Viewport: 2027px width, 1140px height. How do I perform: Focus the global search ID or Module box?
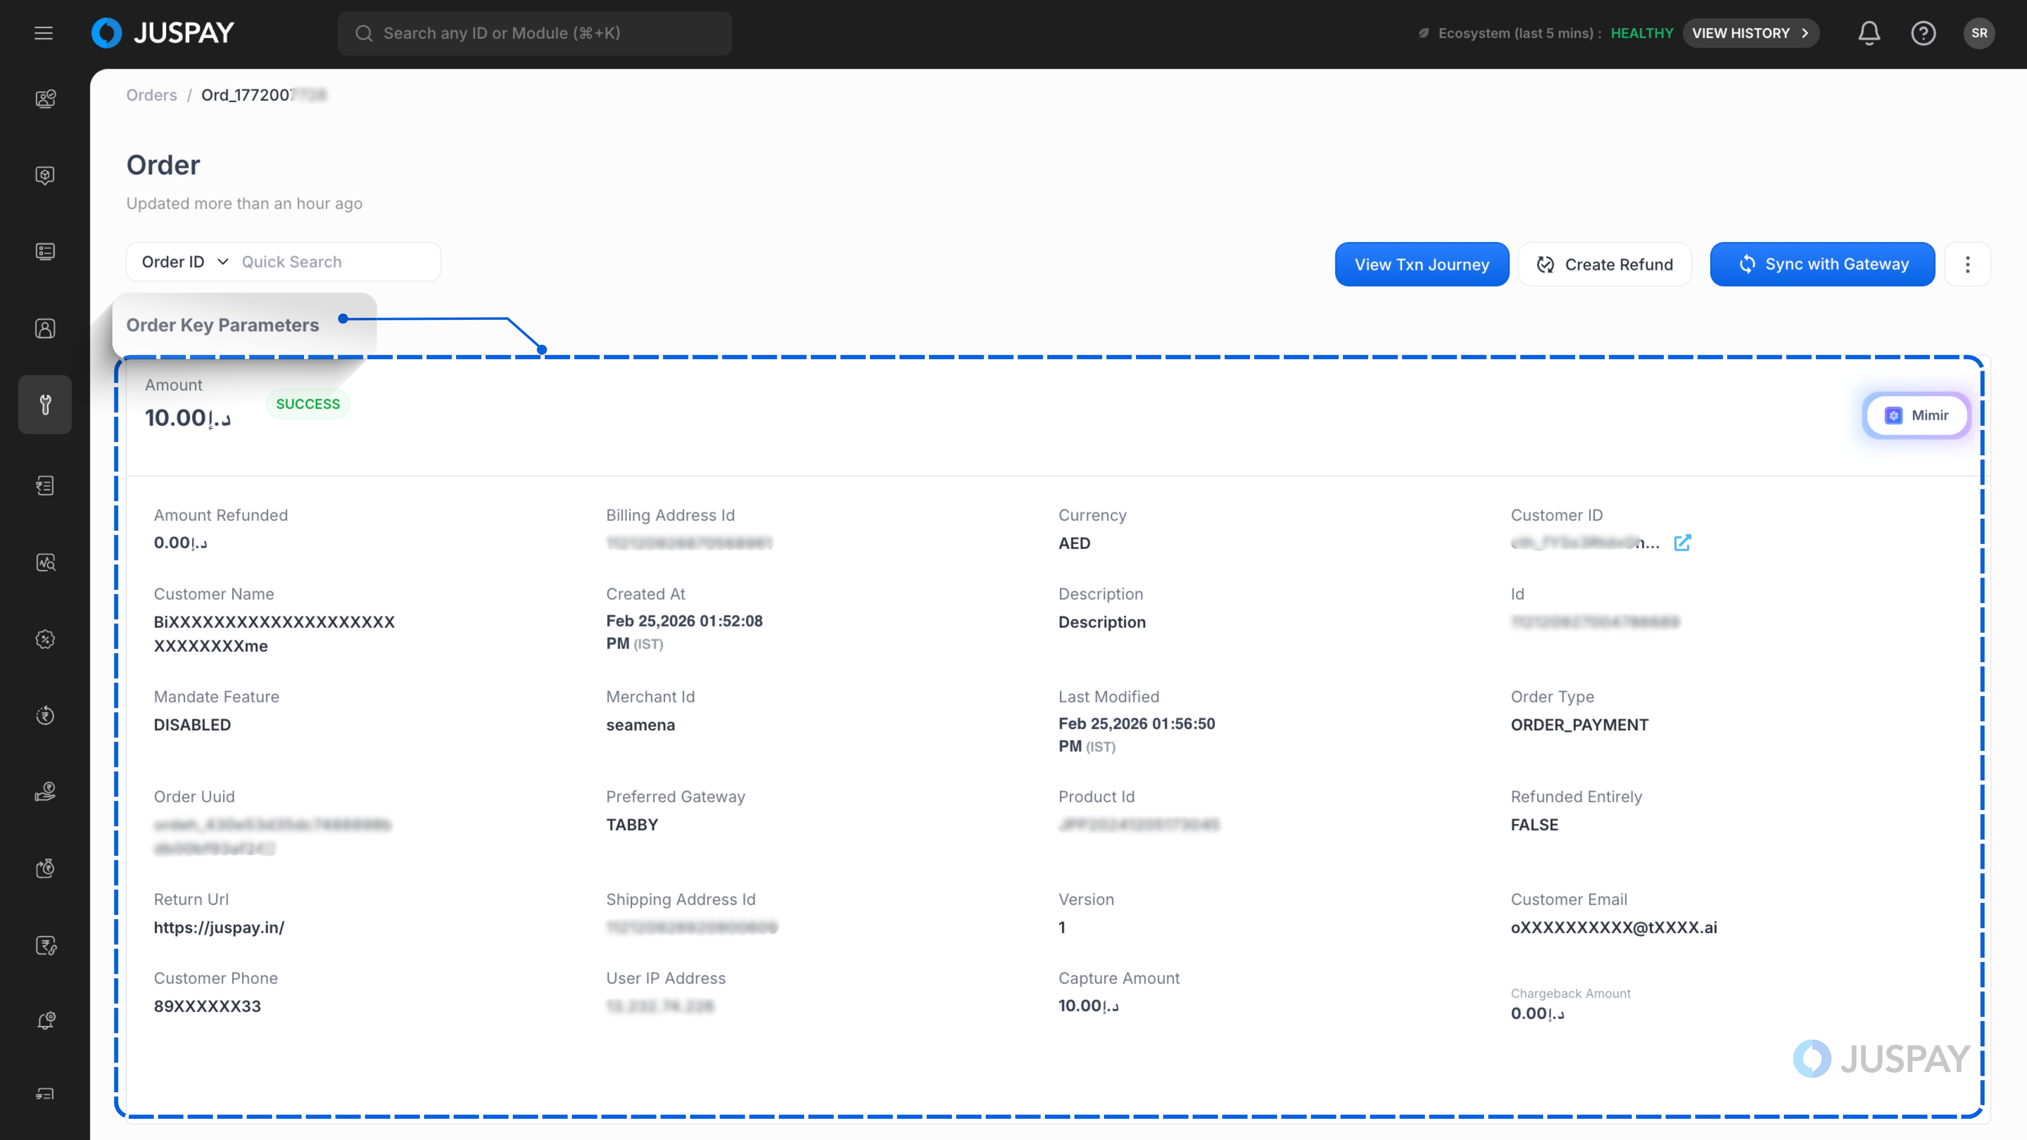tap(534, 33)
